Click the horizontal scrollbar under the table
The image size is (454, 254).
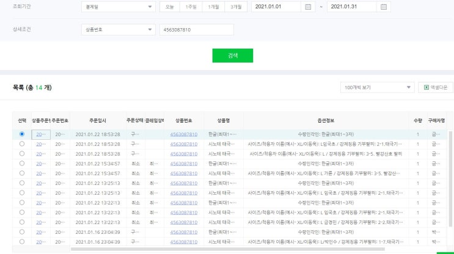point(227,249)
